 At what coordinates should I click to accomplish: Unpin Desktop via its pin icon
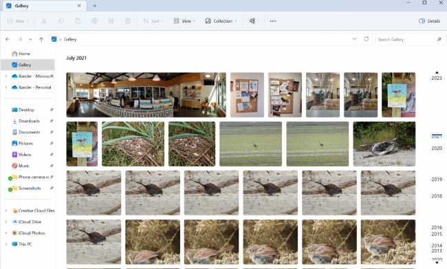pos(52,110)
